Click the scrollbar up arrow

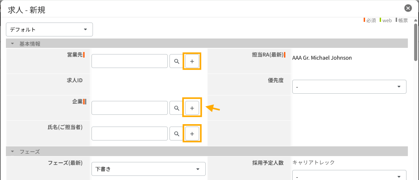pyautogui.click(x=415, y=21)
